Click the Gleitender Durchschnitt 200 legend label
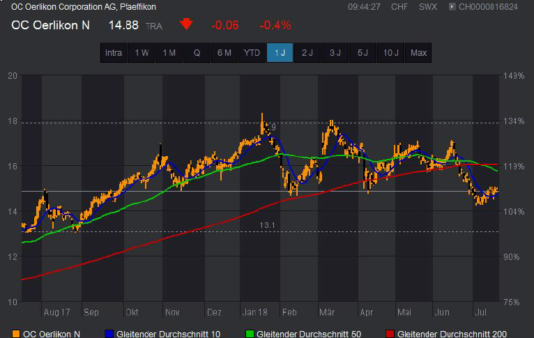The height and width of the screenshot is (338, 534). 452,334
